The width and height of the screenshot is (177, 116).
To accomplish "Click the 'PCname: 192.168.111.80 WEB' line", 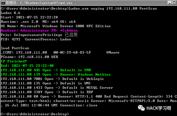I will tap(29, 57).
